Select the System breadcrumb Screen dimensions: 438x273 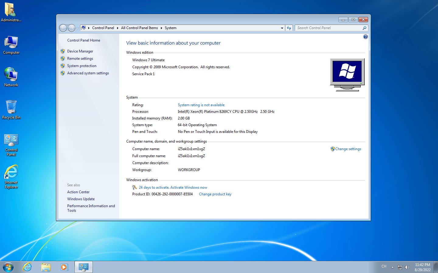click(170, 28)
